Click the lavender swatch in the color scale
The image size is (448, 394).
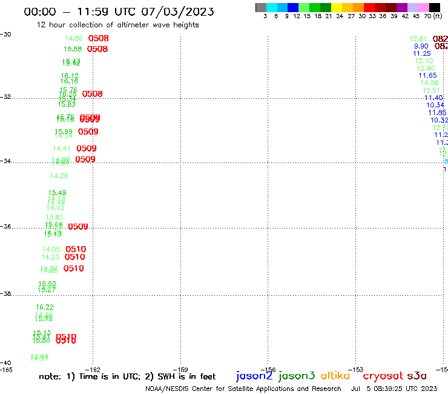(x=412, y=7)
